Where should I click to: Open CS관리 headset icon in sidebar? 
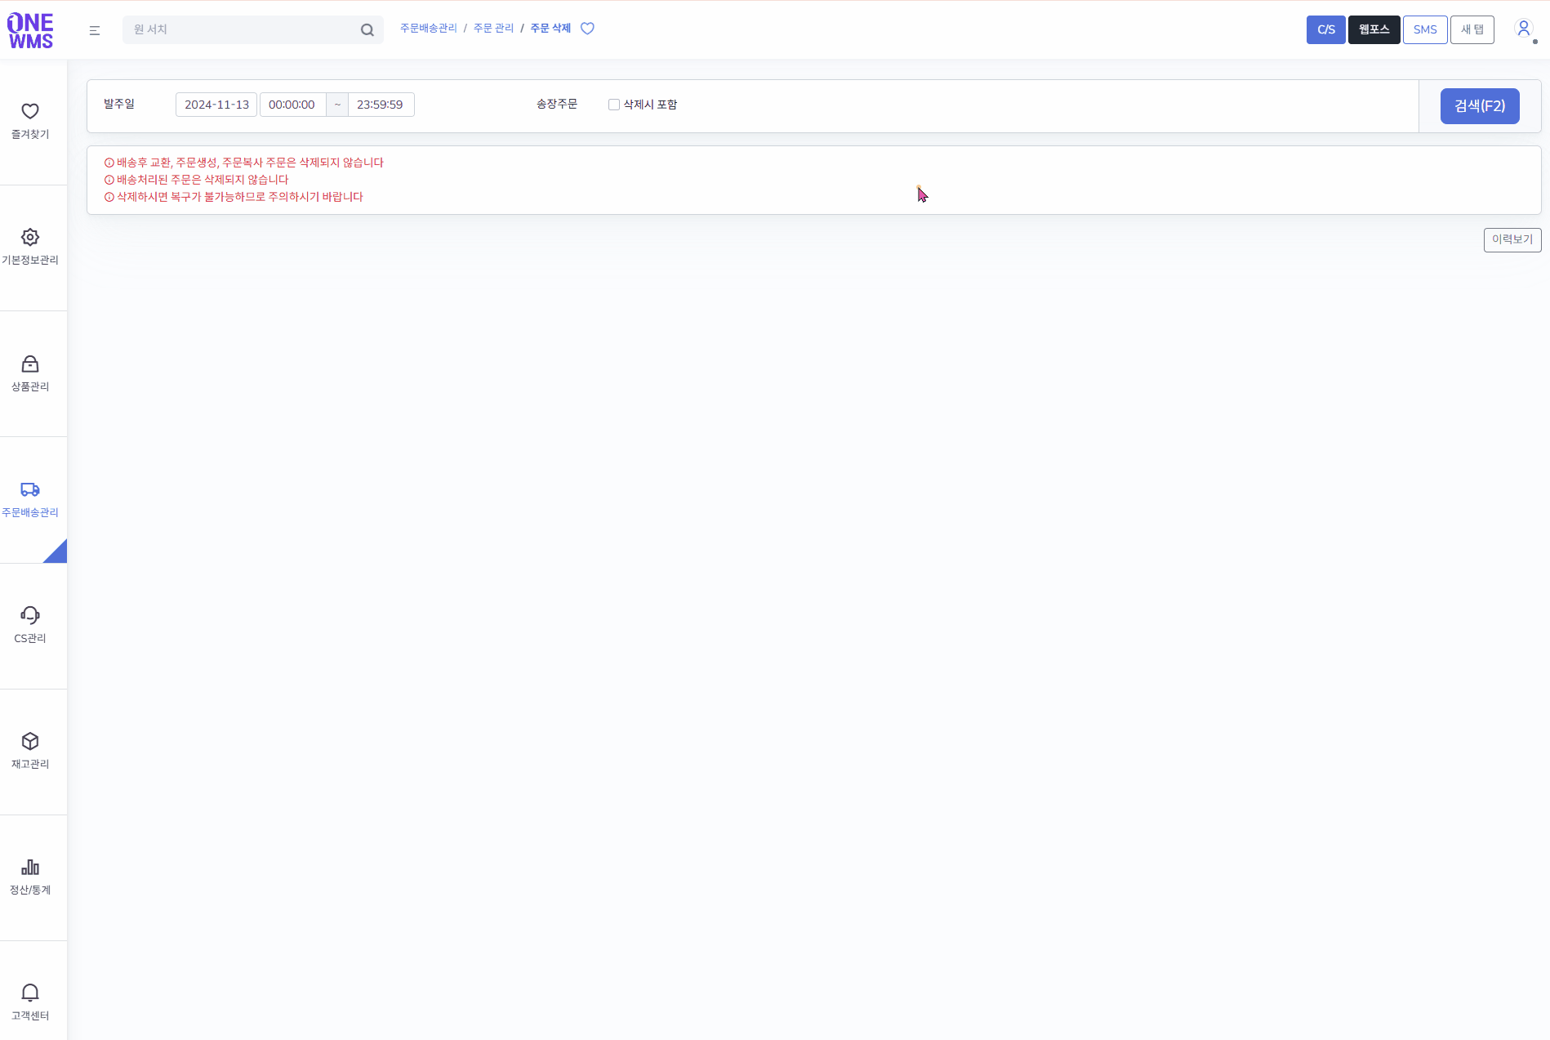pyautogui.click(x=30, y=615)
